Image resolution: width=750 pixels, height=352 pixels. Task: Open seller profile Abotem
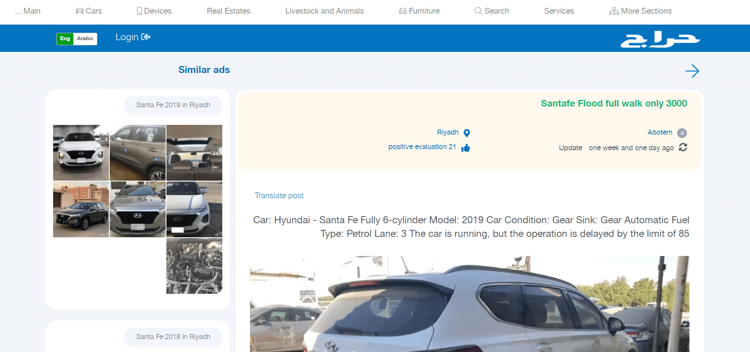click(x=660, y=132)
